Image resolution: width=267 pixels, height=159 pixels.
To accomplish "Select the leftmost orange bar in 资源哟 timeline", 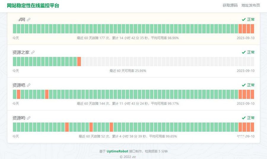I will coord(67,127).
